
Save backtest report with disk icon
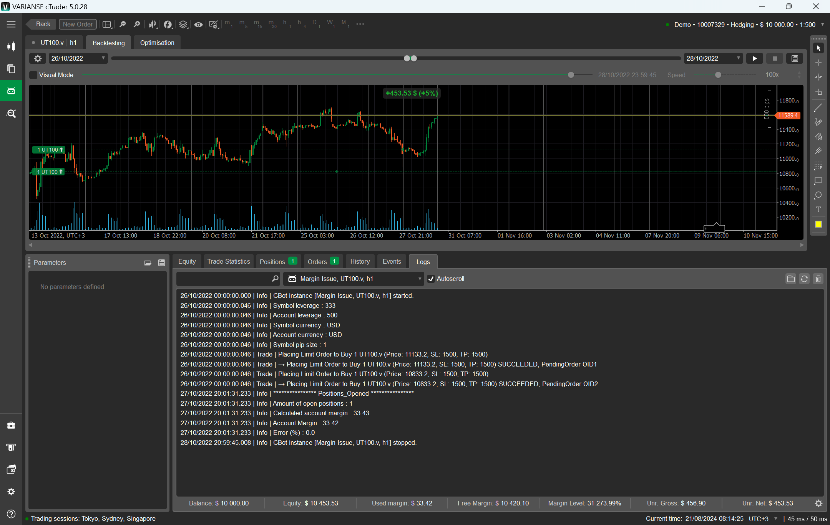(795, 58)
